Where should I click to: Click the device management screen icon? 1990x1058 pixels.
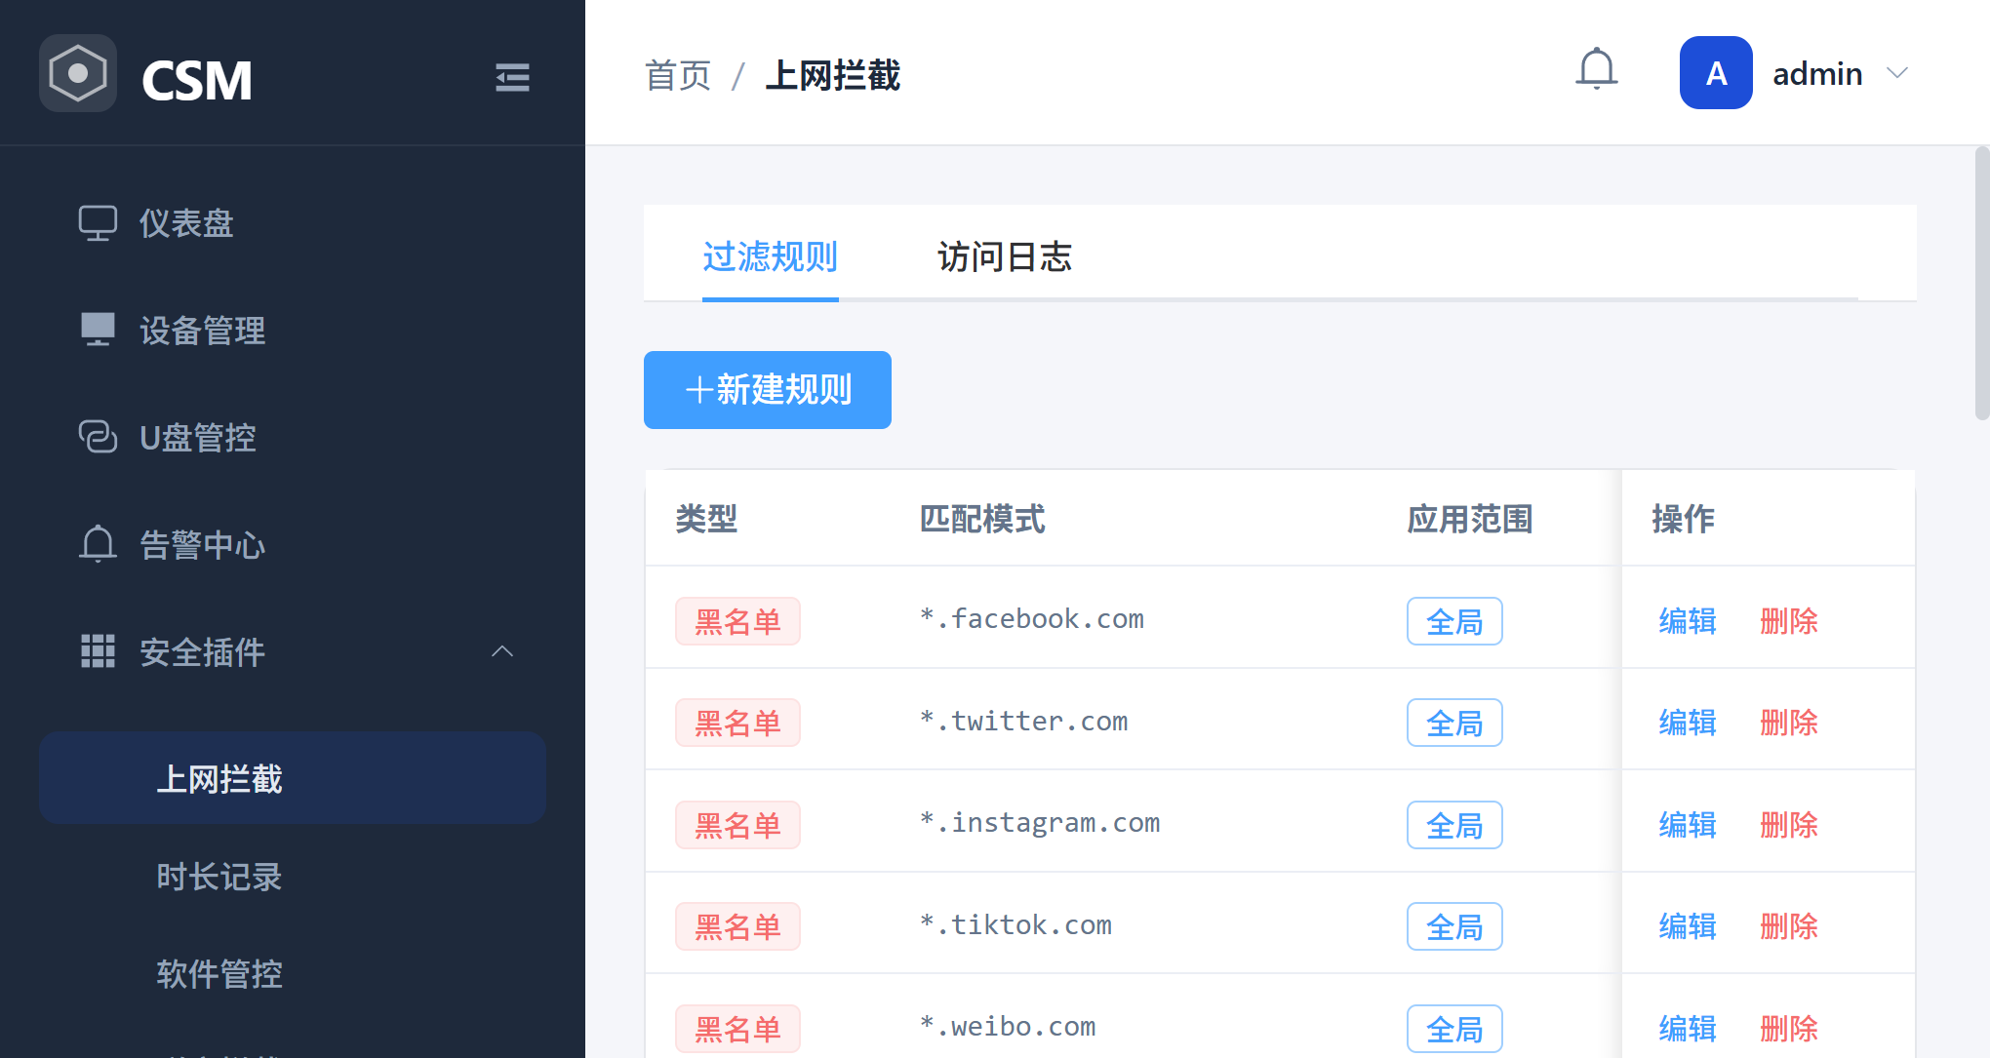click(x=98, y=330)
